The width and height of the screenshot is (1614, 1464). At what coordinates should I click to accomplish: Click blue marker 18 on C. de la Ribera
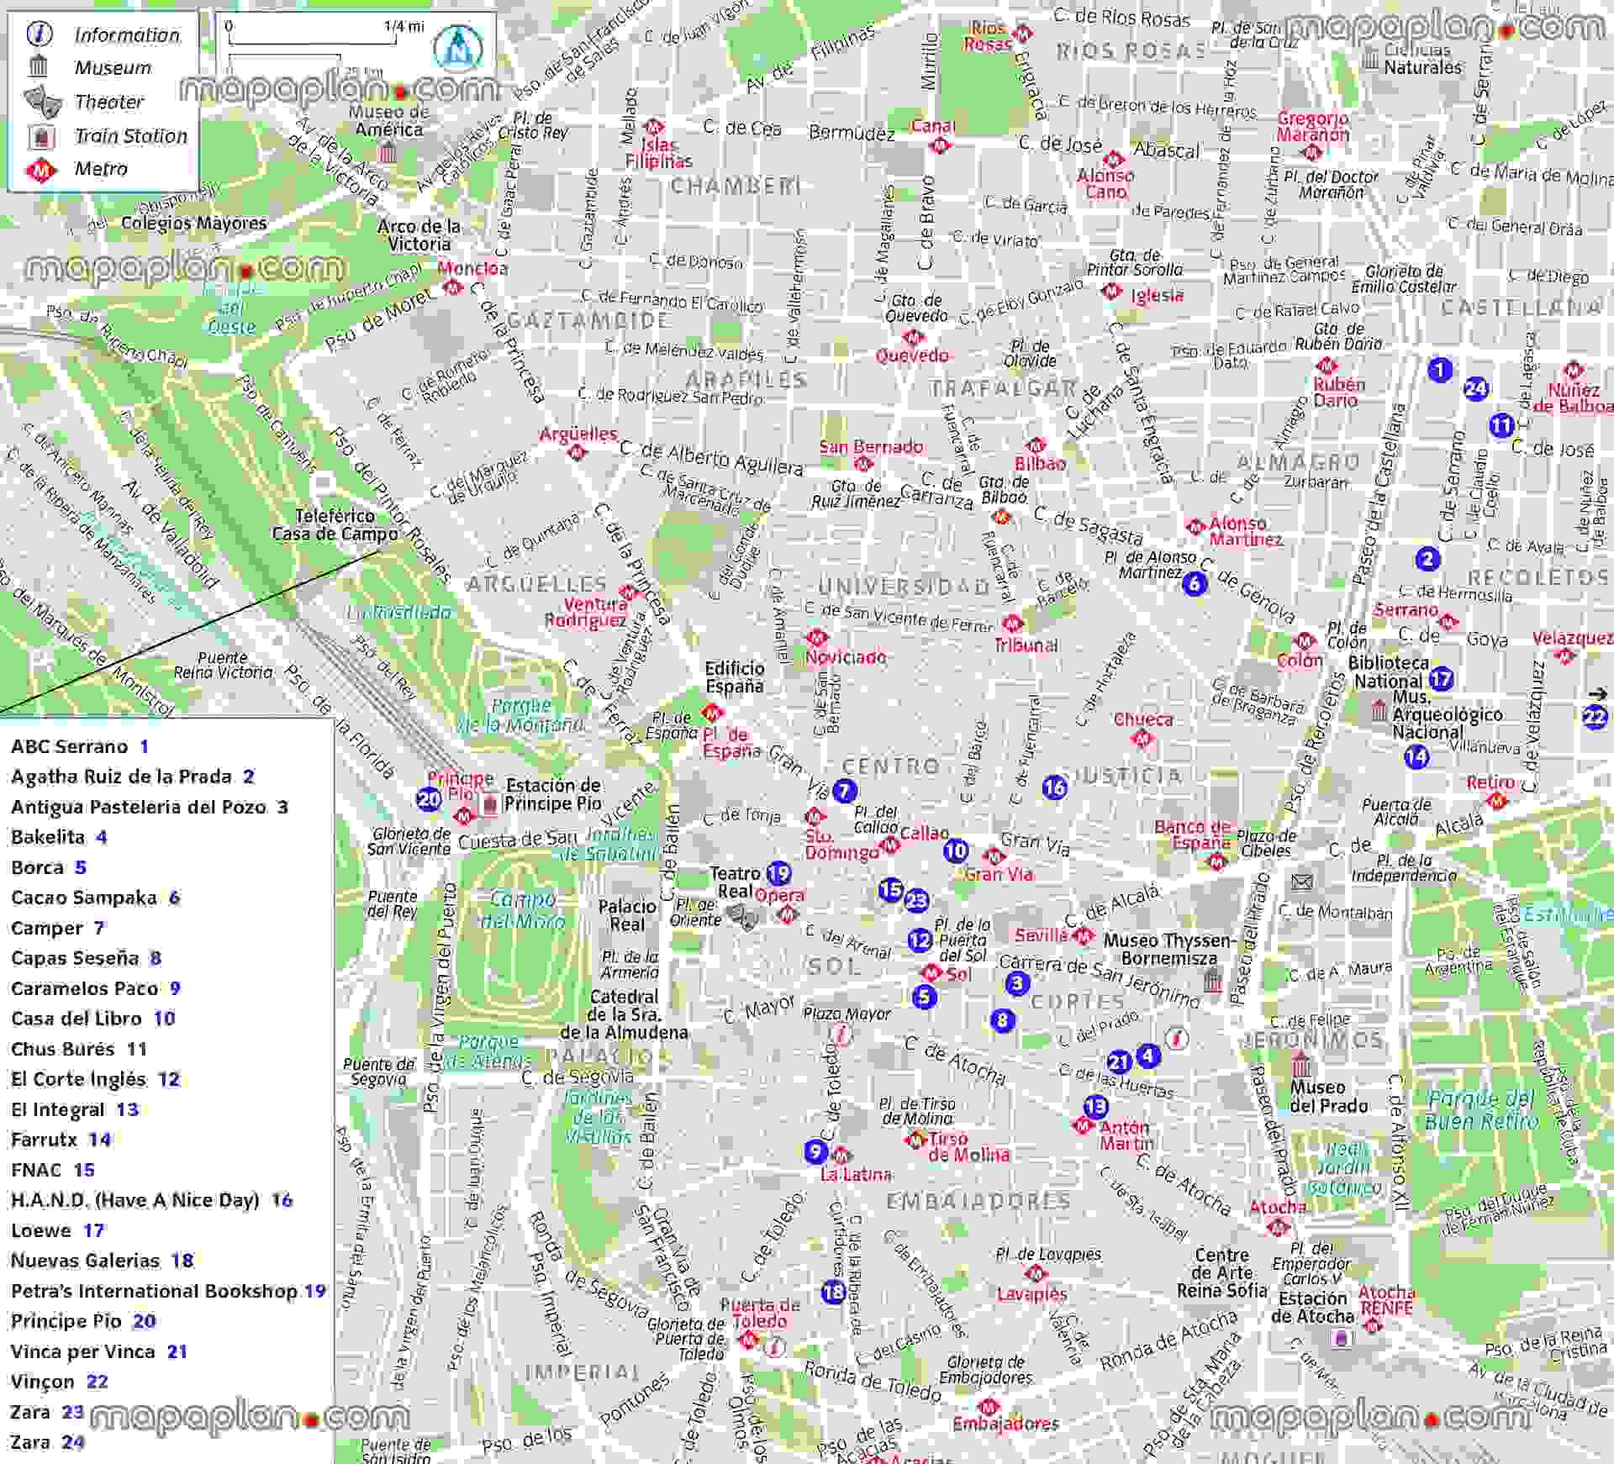(x=833, y=1291)
